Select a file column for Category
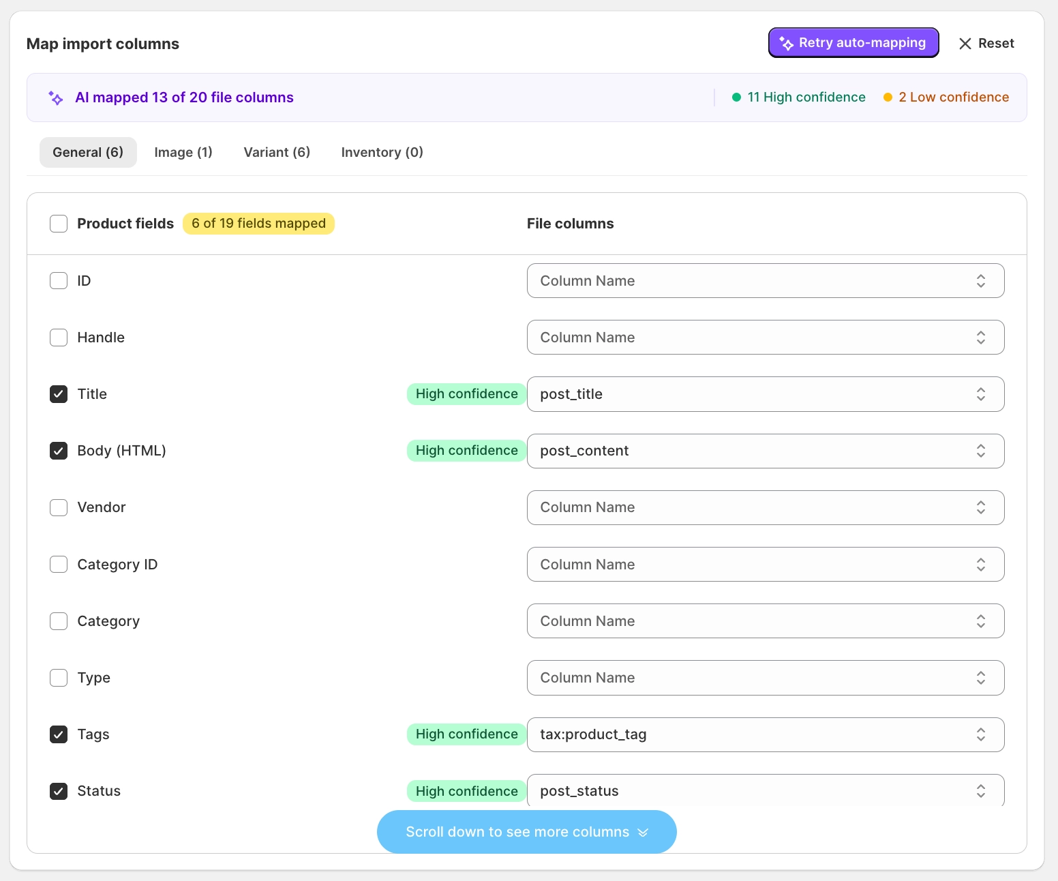Screen dimensions: 1058x881 point(766,621)
